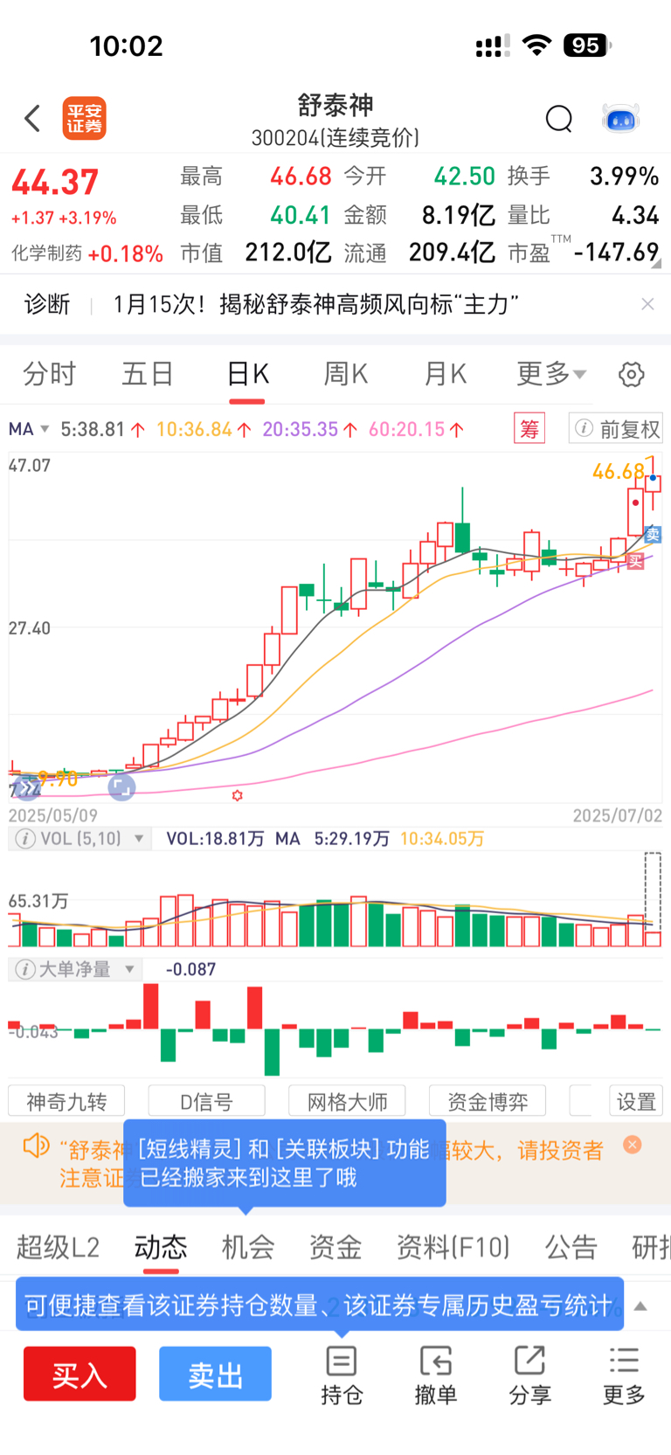Tap the back arrow icon

[32, 118]
